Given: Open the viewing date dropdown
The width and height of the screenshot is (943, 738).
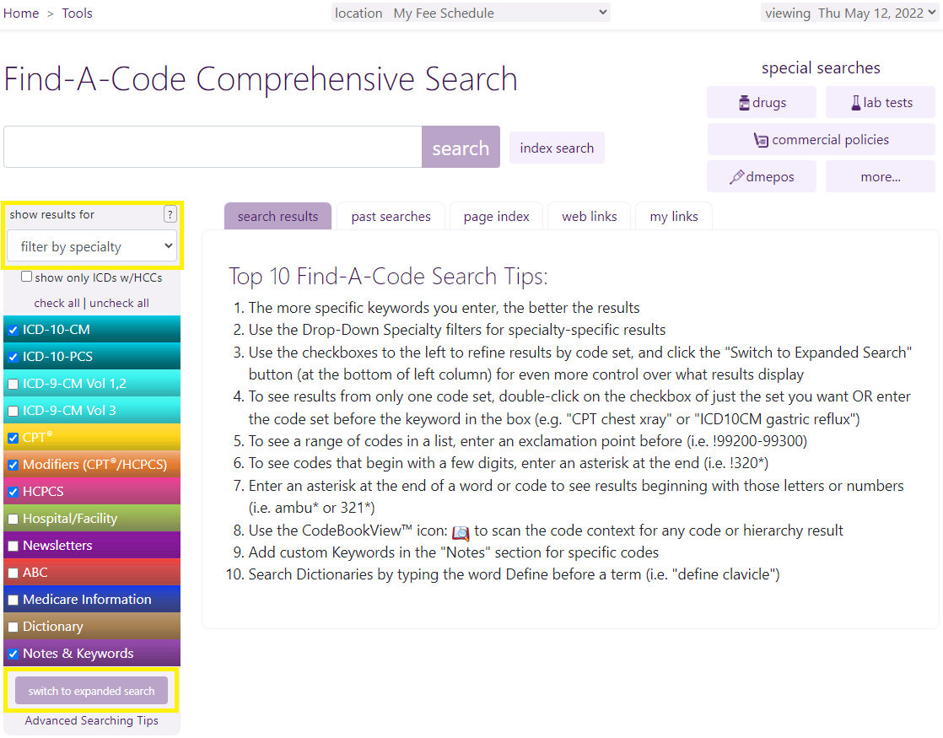Looking at the screenshot, I should tap(849, 13).
